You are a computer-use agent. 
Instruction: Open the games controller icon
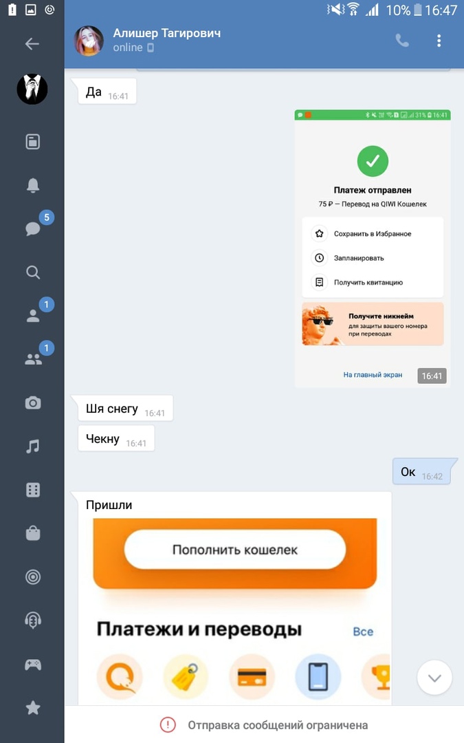pyautogui.click(x=33, y=665)
